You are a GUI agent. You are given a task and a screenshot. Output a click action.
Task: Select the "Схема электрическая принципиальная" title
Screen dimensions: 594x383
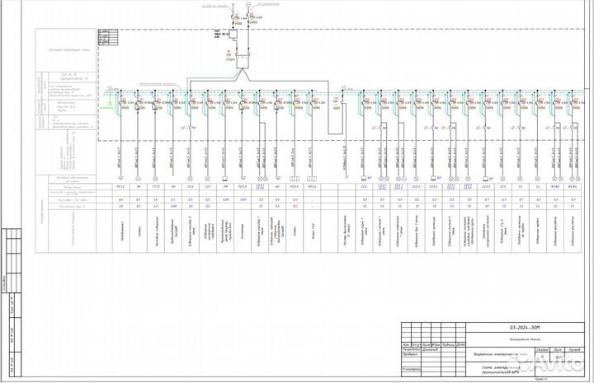[500, 371]
